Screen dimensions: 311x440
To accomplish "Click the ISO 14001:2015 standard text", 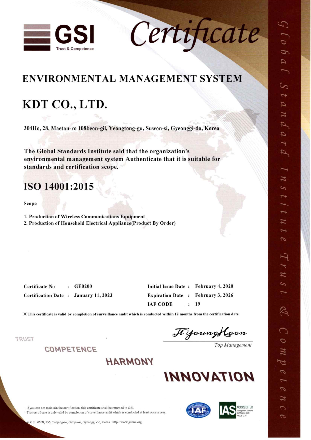I will tap(59, 186).
